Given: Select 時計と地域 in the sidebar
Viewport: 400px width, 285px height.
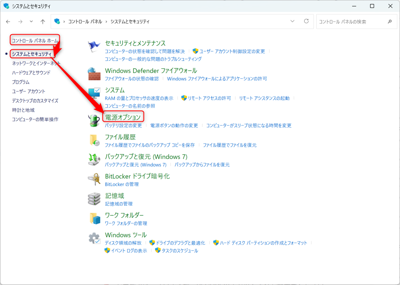Looking at the screenshot, I should tap(23, 110).
